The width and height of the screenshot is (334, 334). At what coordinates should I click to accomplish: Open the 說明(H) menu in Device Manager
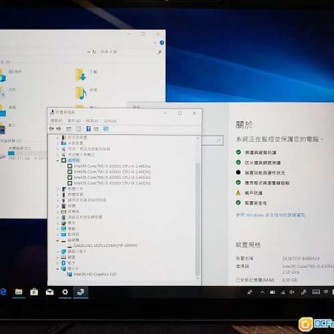pos(110,121)
